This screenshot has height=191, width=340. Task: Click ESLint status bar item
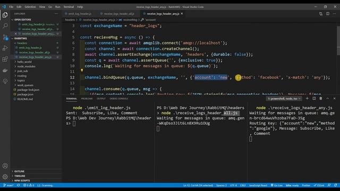pos(319,185)
